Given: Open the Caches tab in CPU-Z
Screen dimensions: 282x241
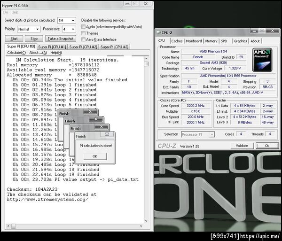Looking at the screenshot, I should click(x=177, y=41).
